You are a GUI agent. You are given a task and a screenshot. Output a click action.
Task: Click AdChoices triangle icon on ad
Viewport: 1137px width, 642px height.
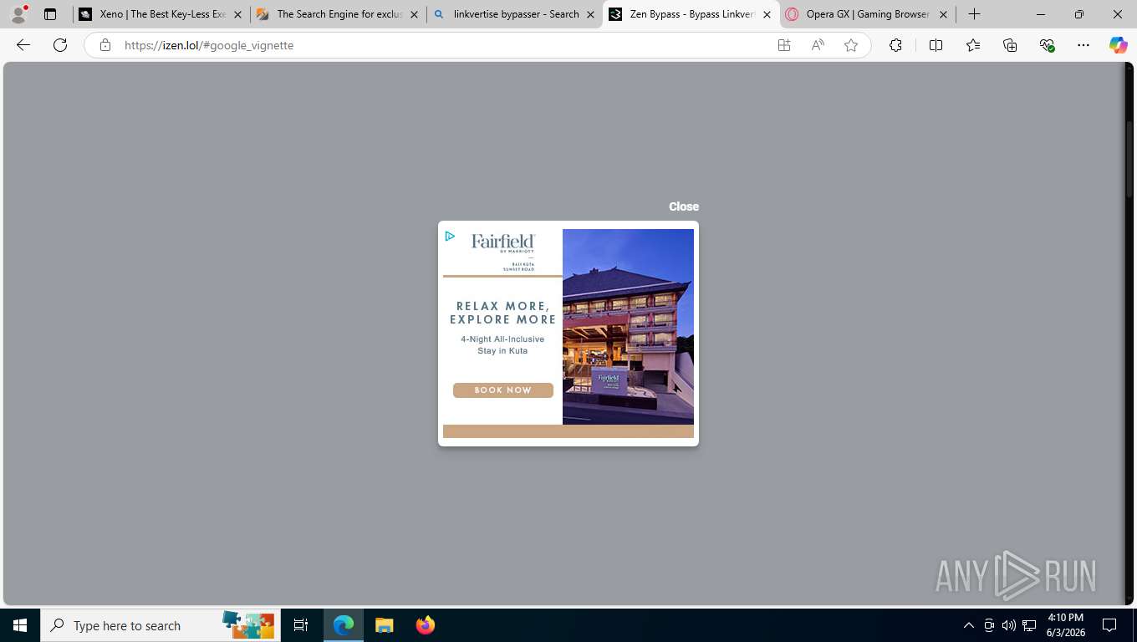[x=450, y=237]
